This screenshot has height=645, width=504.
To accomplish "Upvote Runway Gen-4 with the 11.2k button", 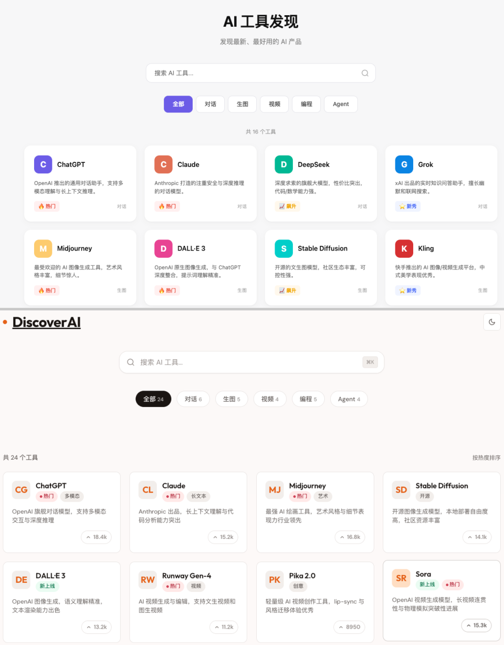I will pyautogui.click(x=223, y=627).
